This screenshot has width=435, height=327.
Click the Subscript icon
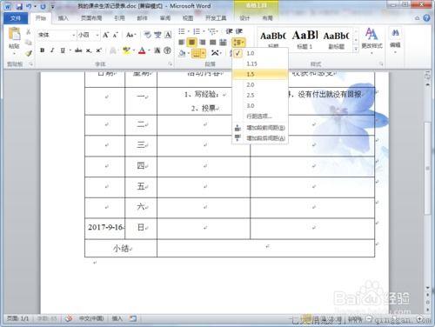(89, 50)
